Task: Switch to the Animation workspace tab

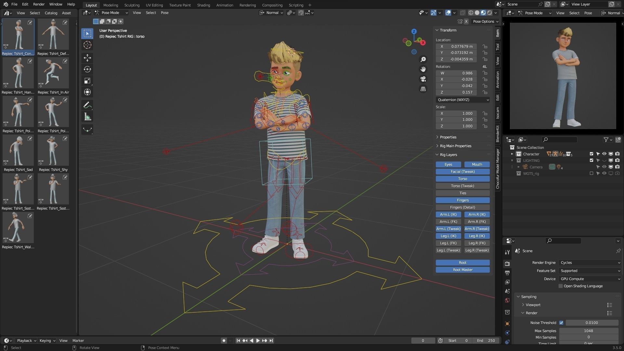Action: click(225, 5)
